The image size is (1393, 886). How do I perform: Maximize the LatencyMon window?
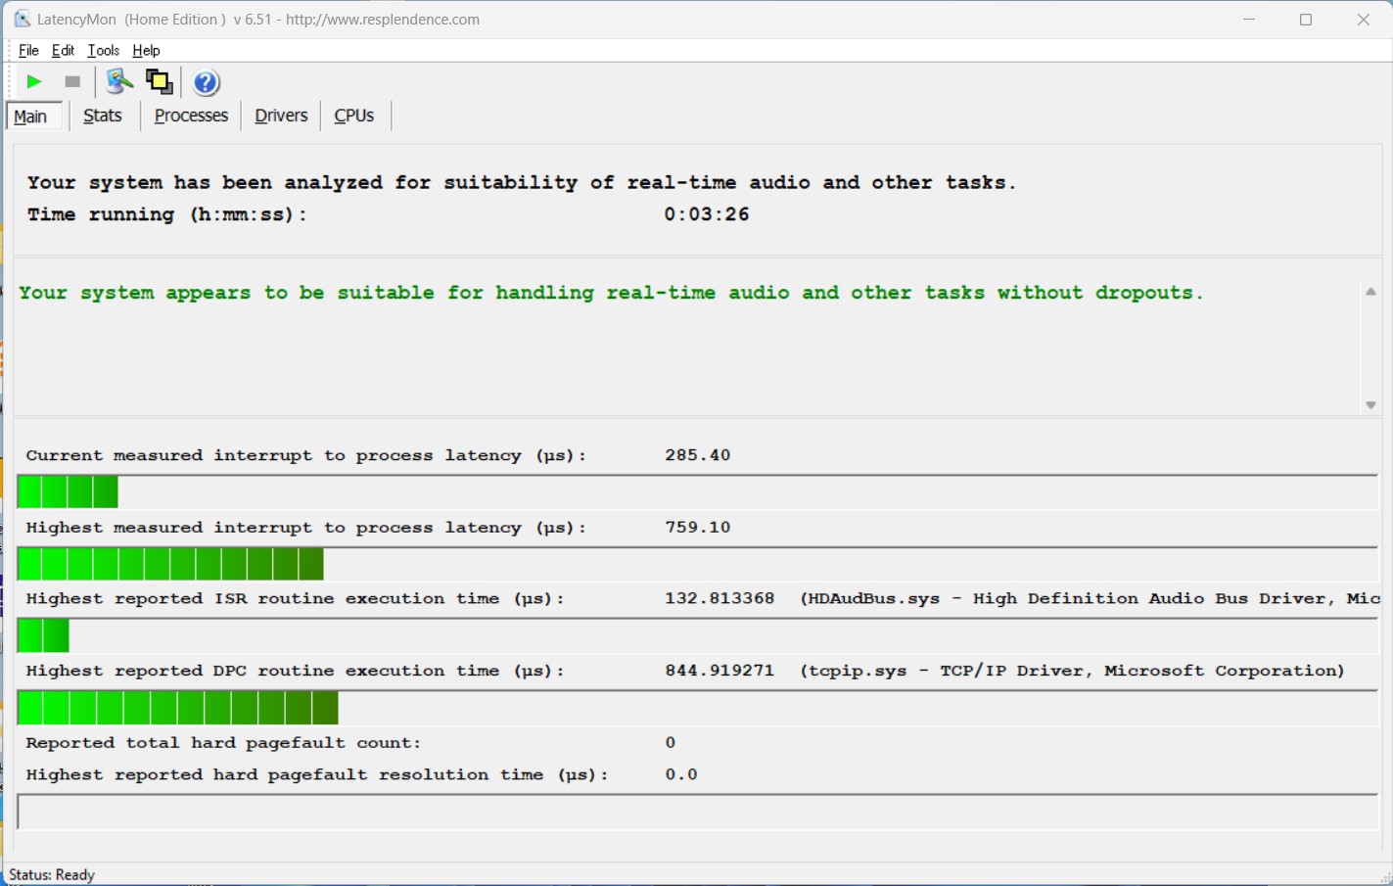tap(1305, 20)
